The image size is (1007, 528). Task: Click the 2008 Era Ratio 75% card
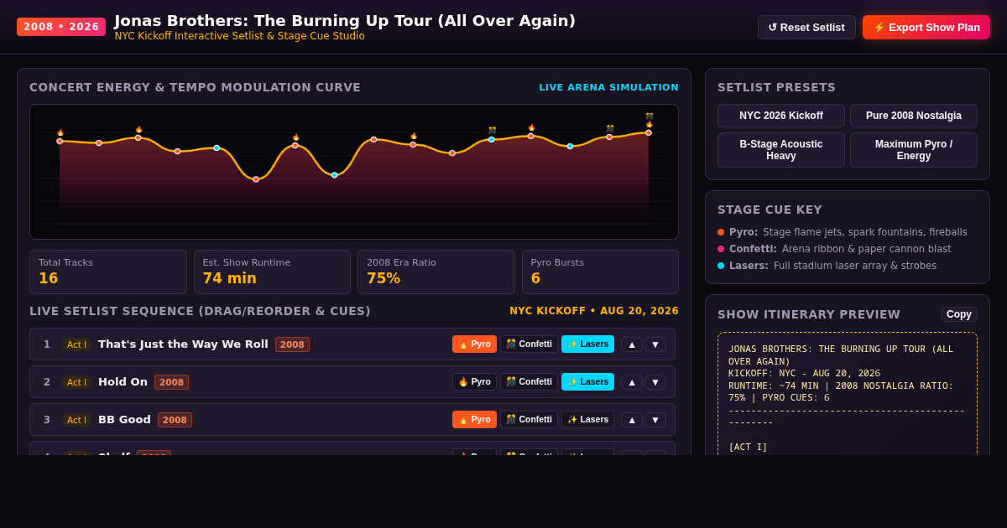[x=436, y=272]
